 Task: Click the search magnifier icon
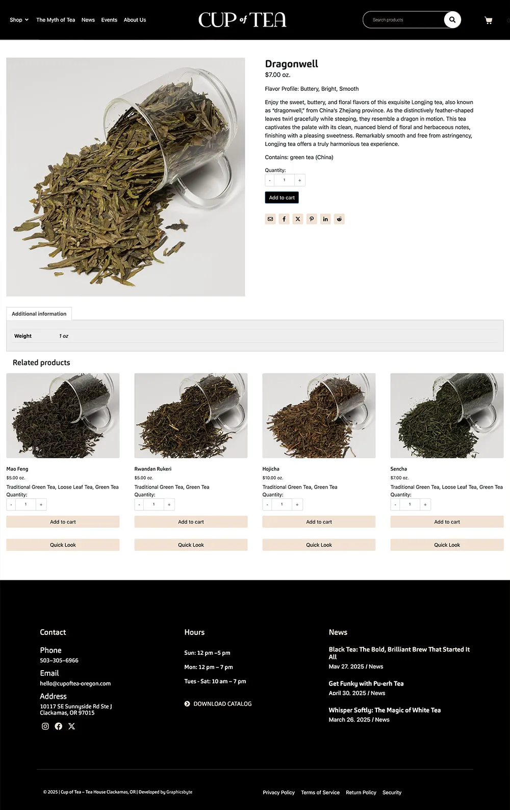(x=452, y=20)
